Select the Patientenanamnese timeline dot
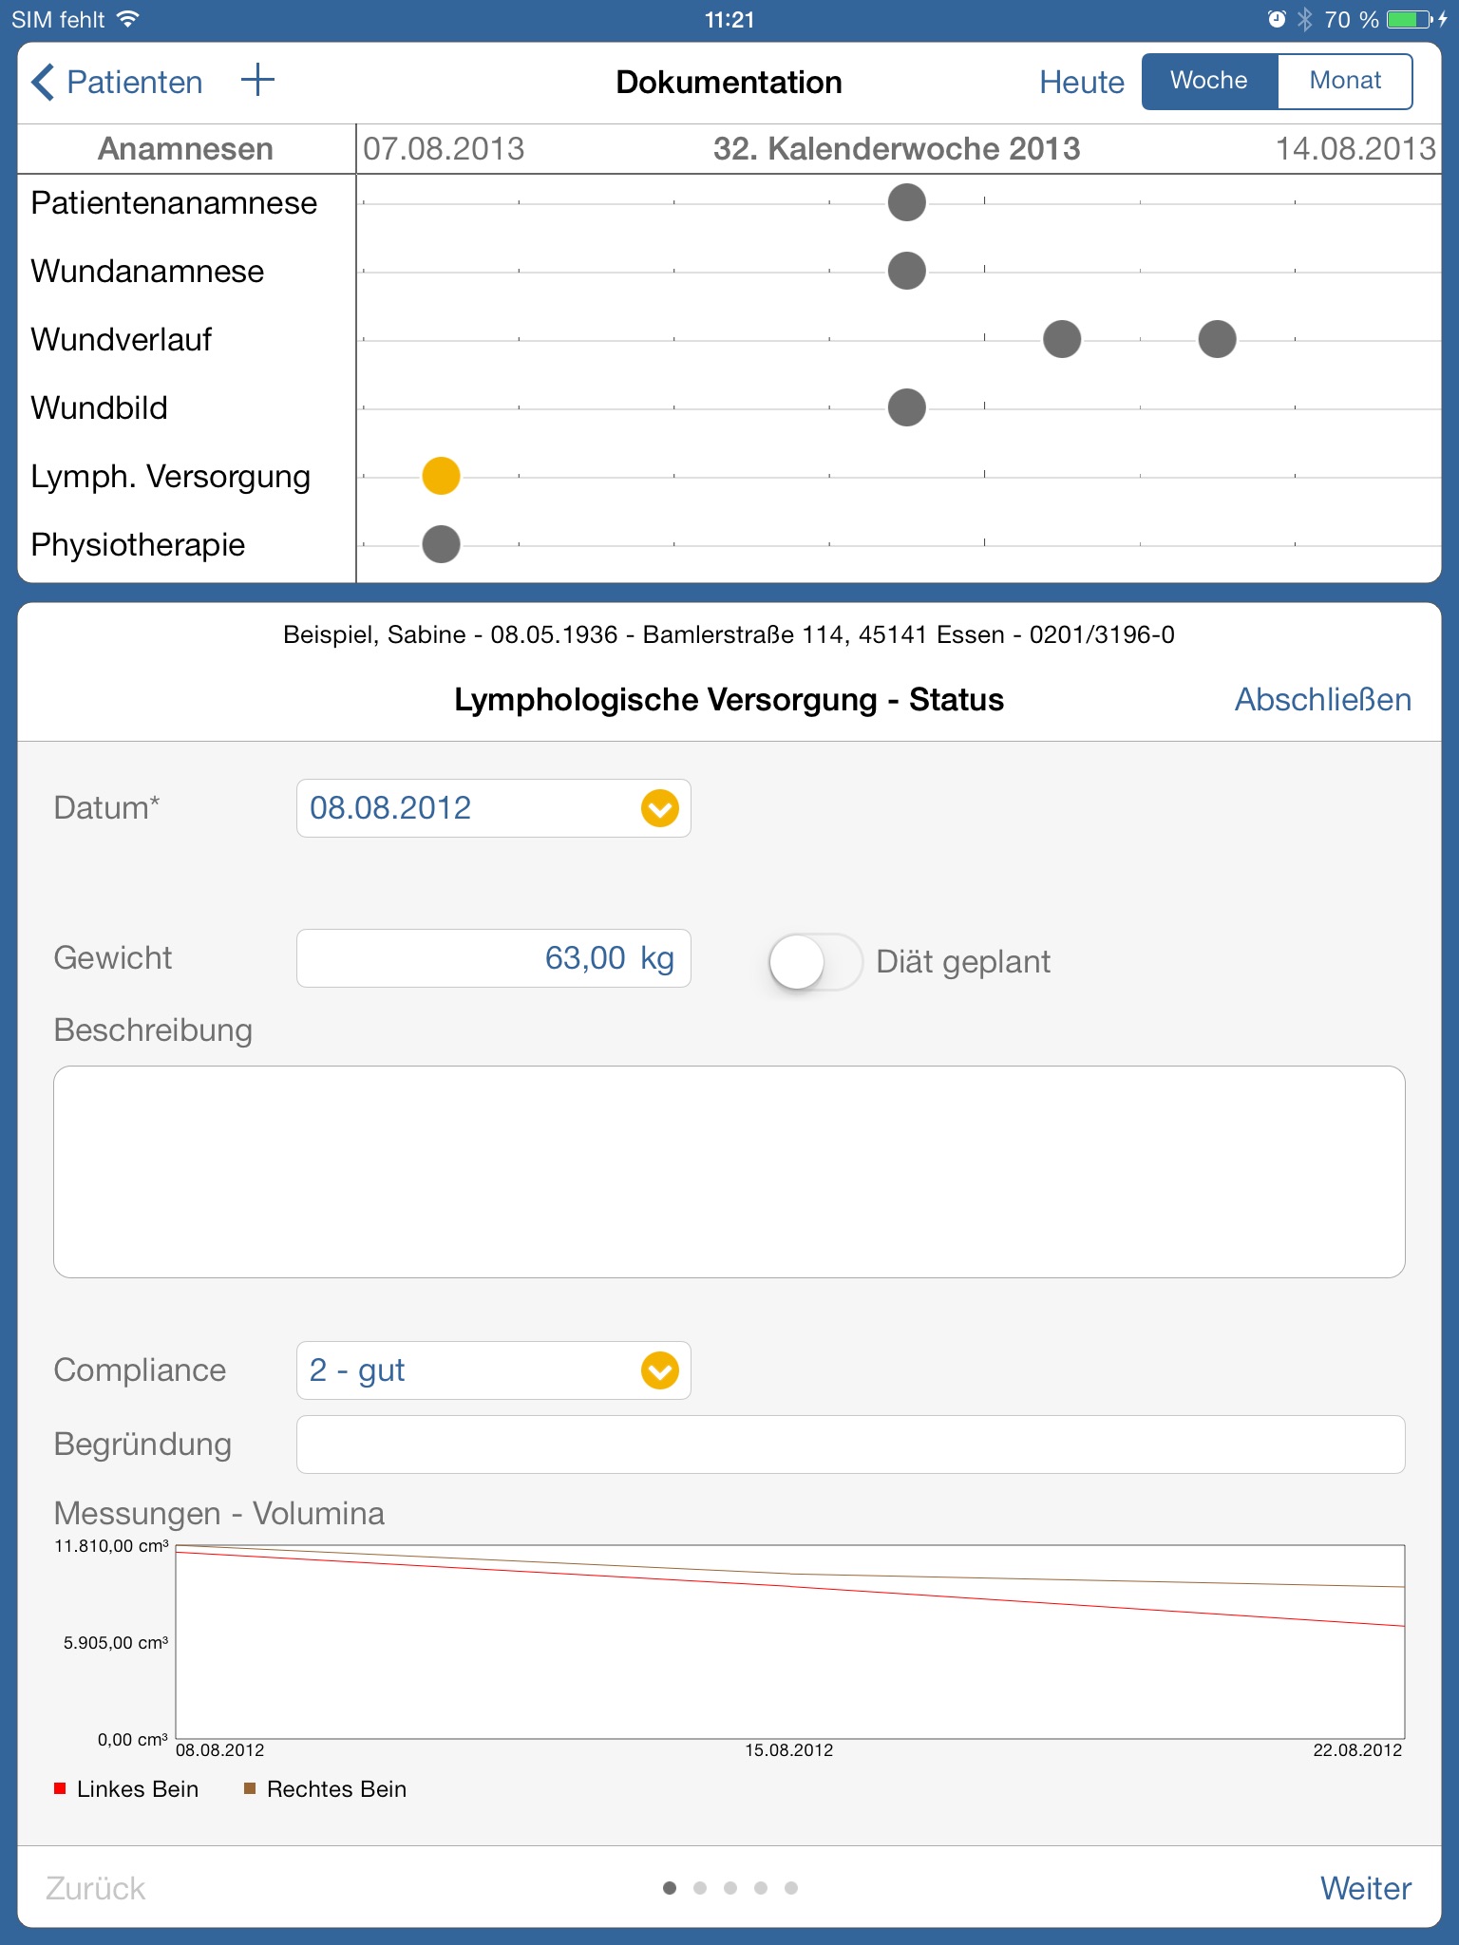This screenshot has height=1945, width=1459. pos(907,202)
